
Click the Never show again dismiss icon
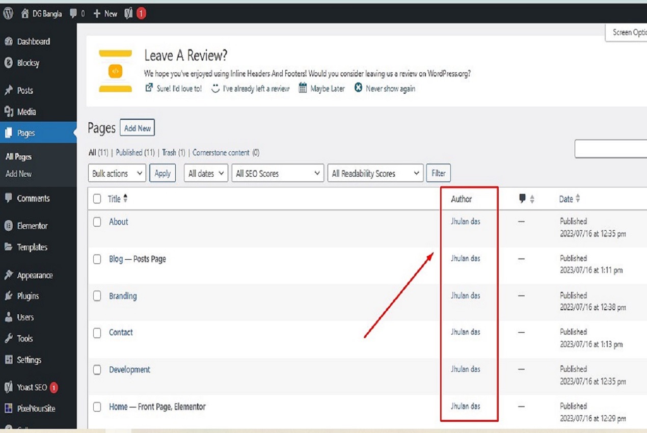tap(358, 88)
